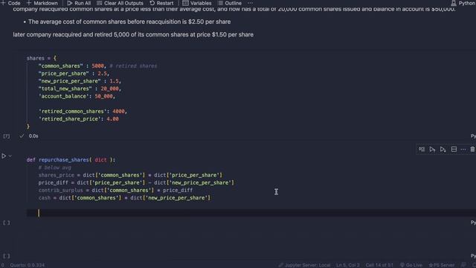Execute cell and above icon in cell toolbar
Viewport: 476px width, 268px height.
pos(432,149)
